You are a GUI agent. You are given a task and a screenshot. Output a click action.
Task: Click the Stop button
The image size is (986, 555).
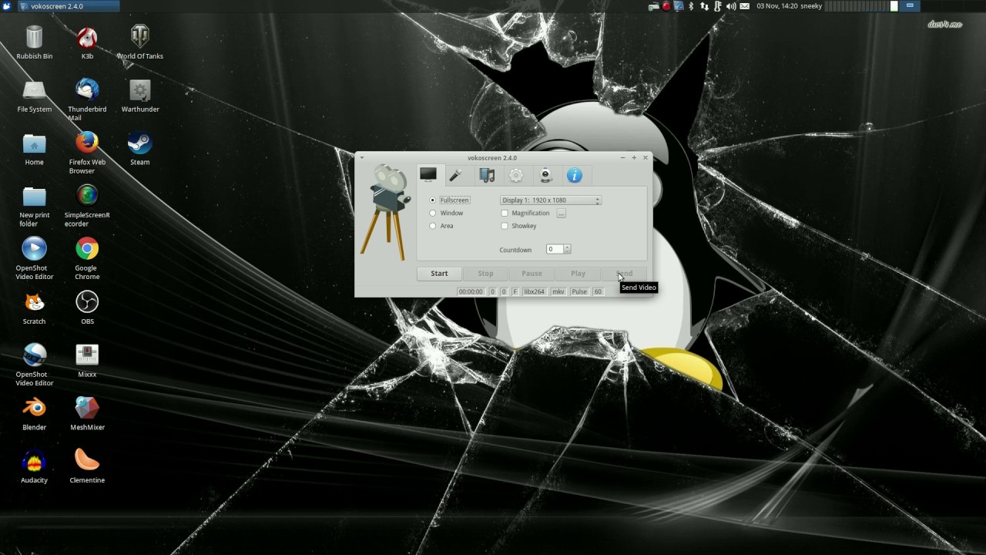coord(485,274)
